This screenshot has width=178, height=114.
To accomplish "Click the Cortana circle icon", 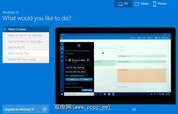I will [79, 46].
